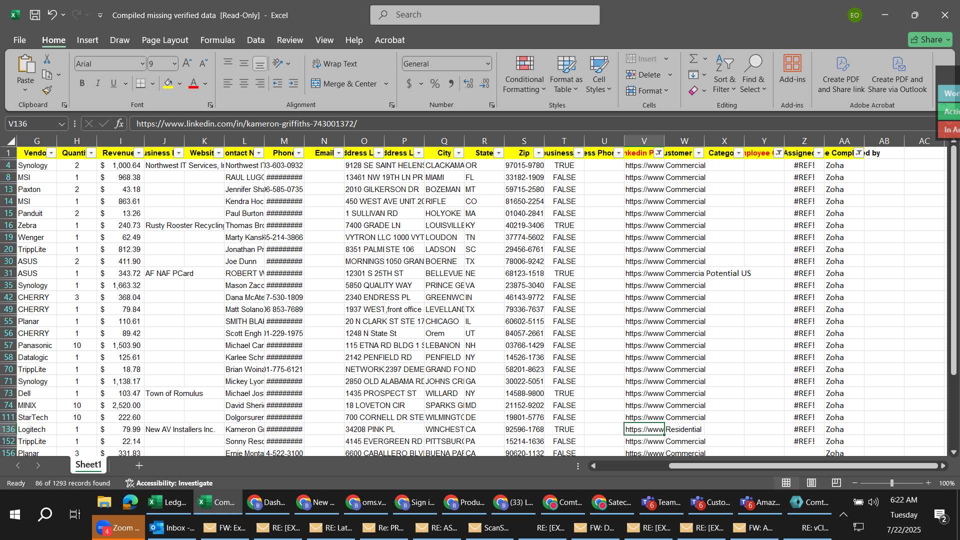The width and height of the screenshot is (960, 540).
Task: Apply red Font Color swatch
Action: pos(193,83)
